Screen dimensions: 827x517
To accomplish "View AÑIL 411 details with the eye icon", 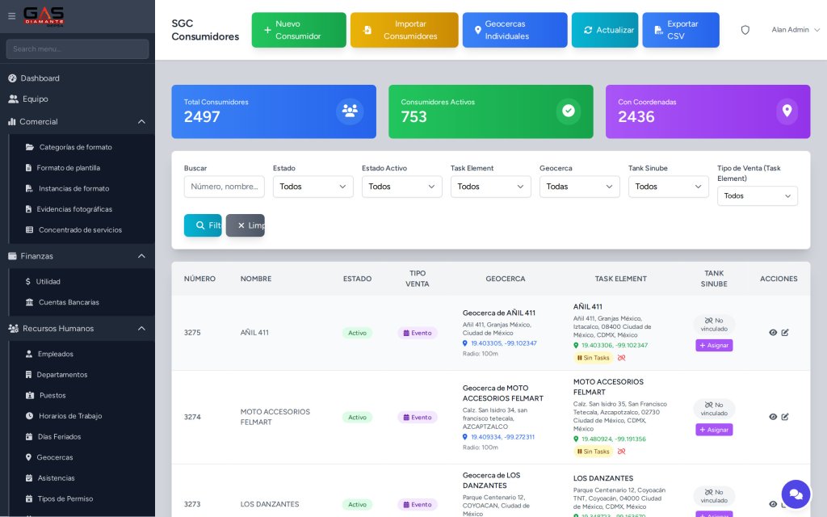I will [773, 332].
